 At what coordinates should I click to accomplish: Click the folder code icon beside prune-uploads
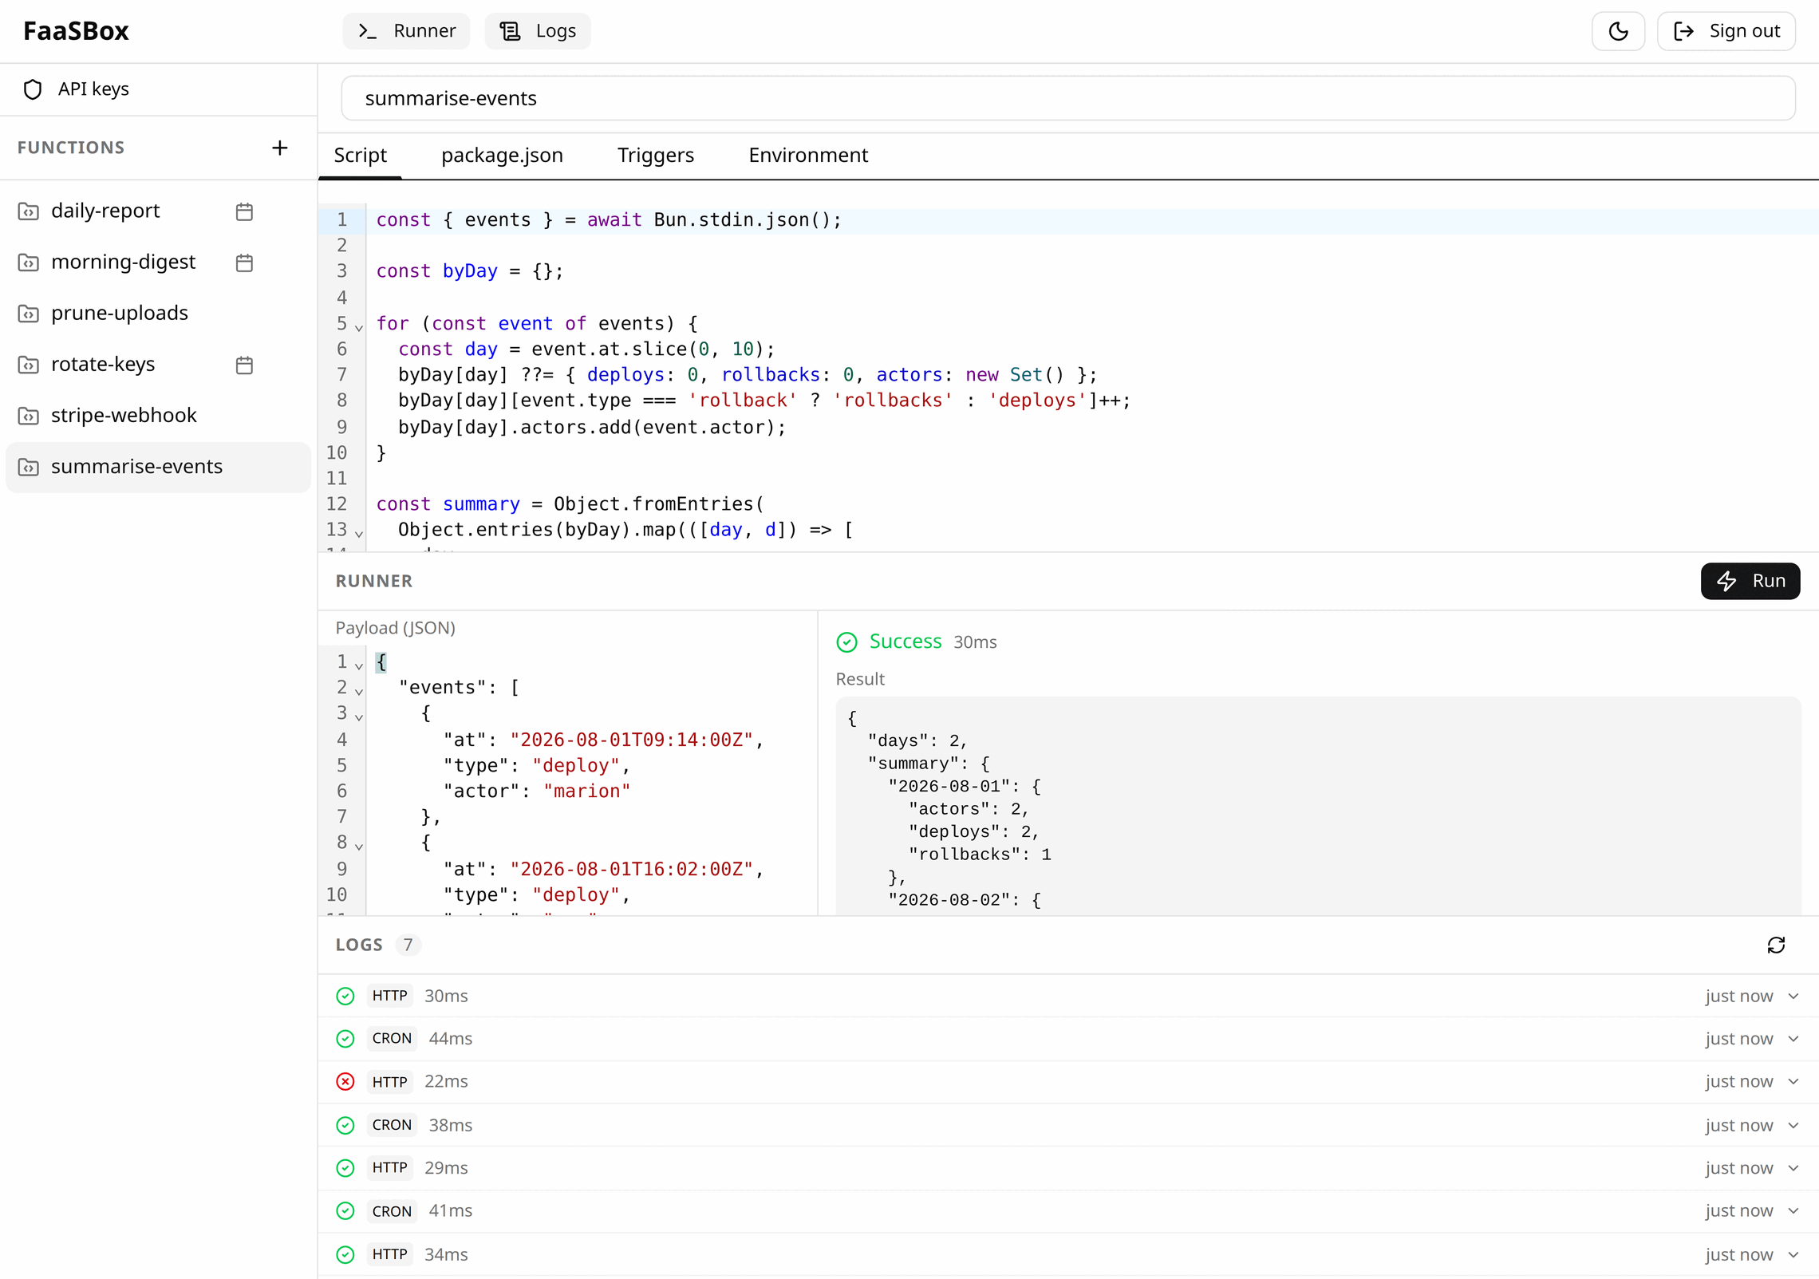point(29,314)
